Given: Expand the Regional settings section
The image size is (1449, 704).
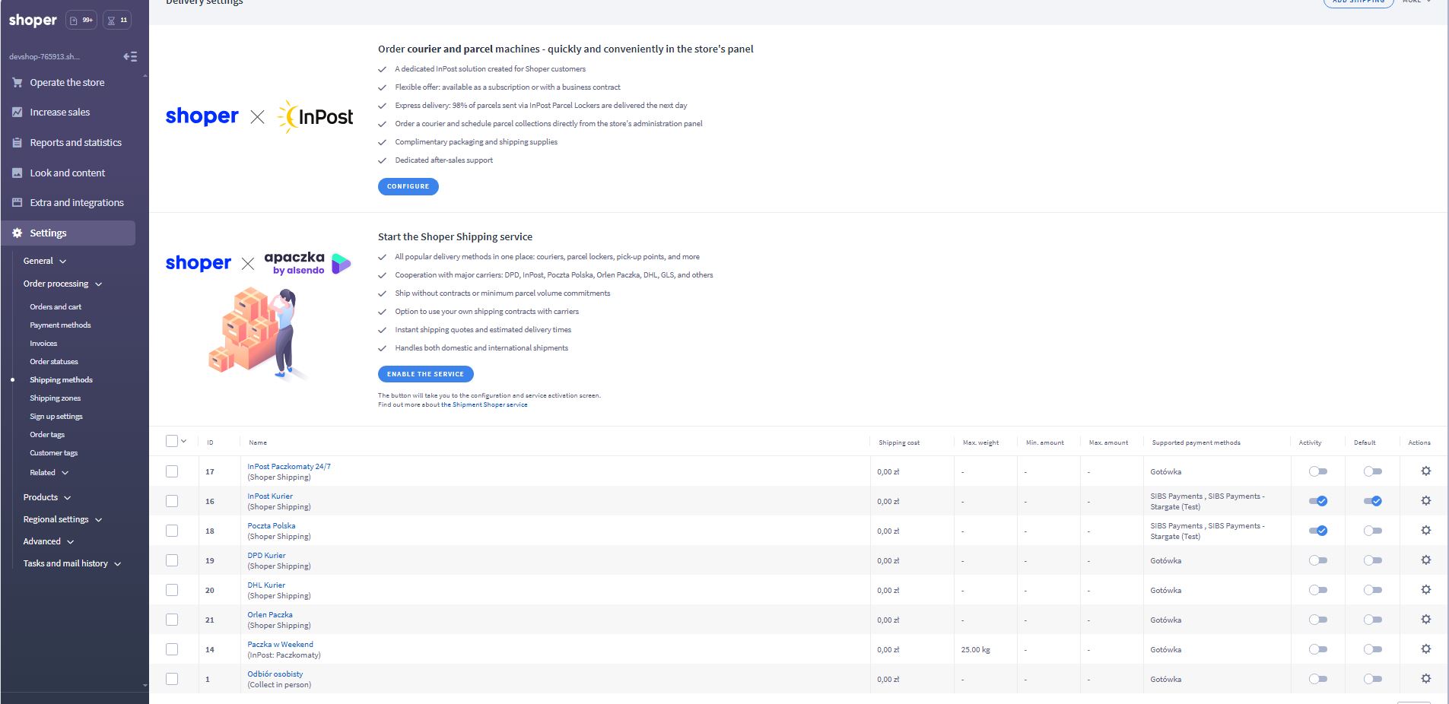Looking at the screenshot, I should coord(62,519).
